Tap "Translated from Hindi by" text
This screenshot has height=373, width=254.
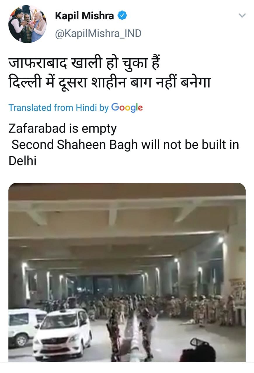pyautogui.click(x=58, y=108)
